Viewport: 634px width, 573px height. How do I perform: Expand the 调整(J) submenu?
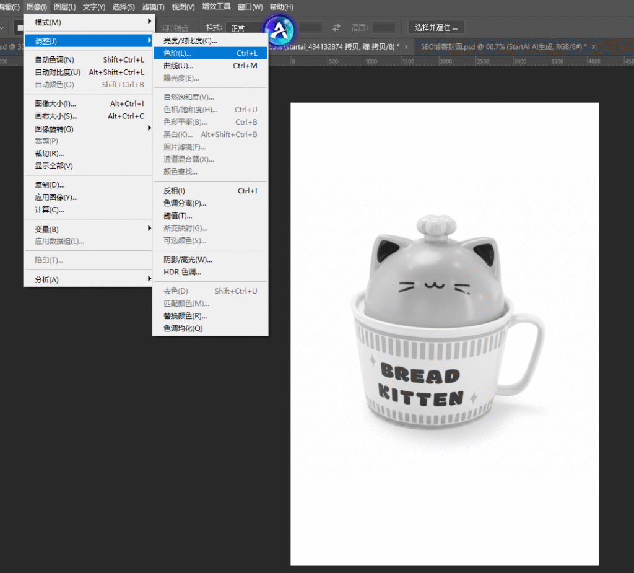[x=88, y=41]
